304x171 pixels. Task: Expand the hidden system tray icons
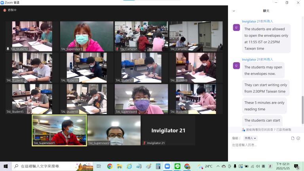tap(217, 166)
